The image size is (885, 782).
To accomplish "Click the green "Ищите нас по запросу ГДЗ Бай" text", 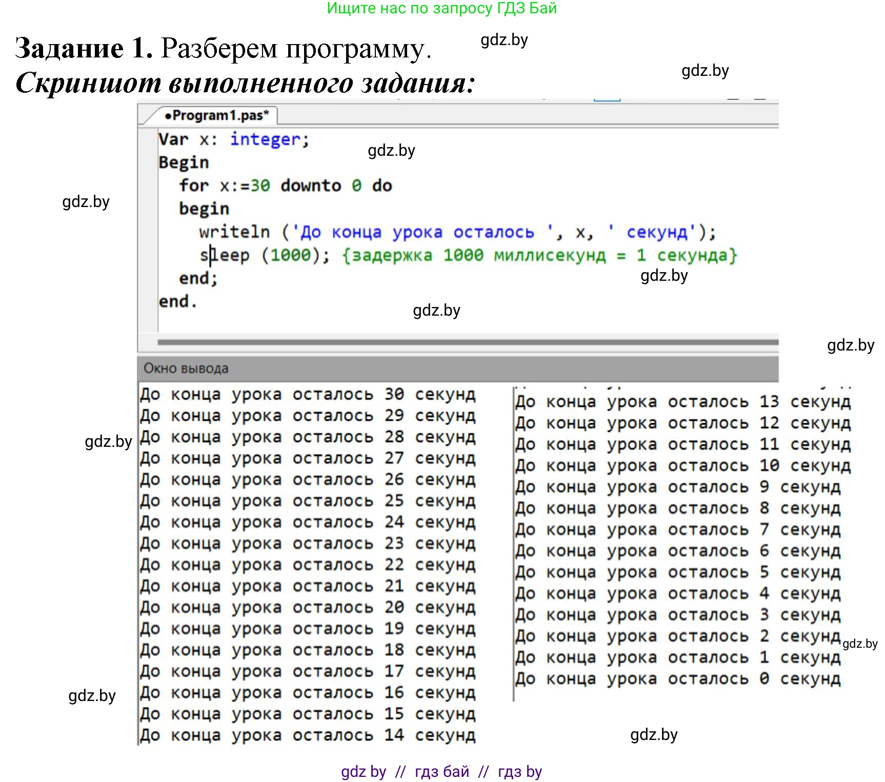I will click(x=441, y=8).
